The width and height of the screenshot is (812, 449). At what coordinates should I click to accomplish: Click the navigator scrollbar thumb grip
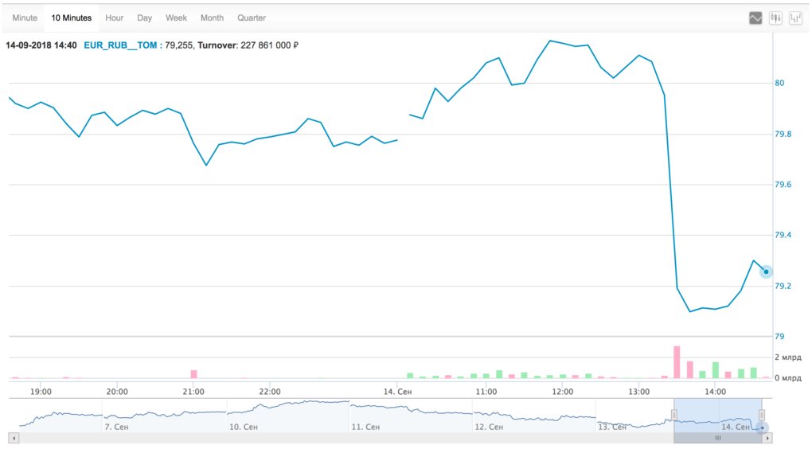(718, 438)
